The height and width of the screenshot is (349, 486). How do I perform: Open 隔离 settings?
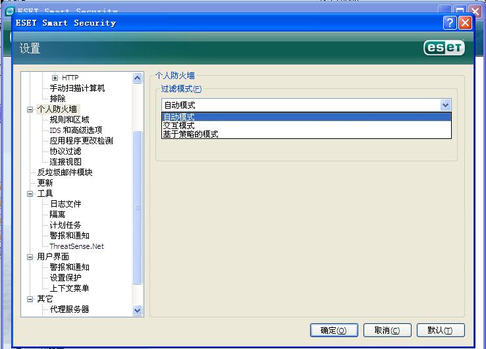point(57,215)
